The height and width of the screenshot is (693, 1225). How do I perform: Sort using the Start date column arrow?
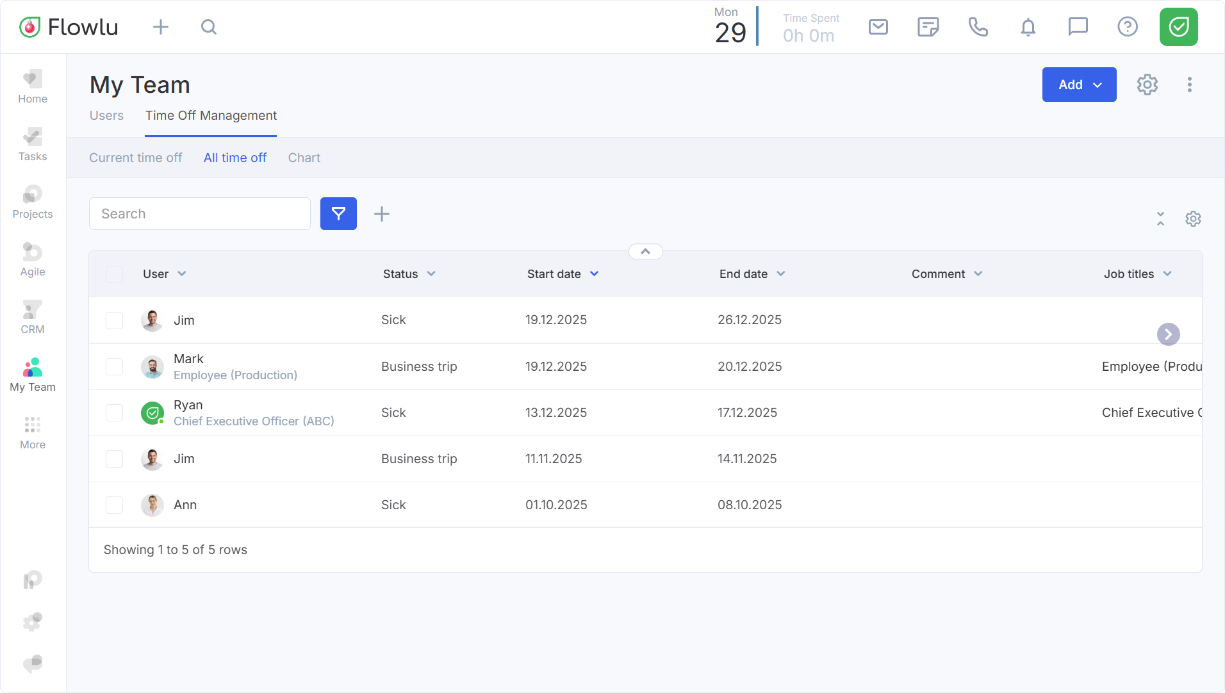pyautogui.click(x=594, y=274)
